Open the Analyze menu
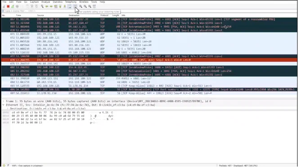This screenshot has width=298, height=167. (45, 2)
